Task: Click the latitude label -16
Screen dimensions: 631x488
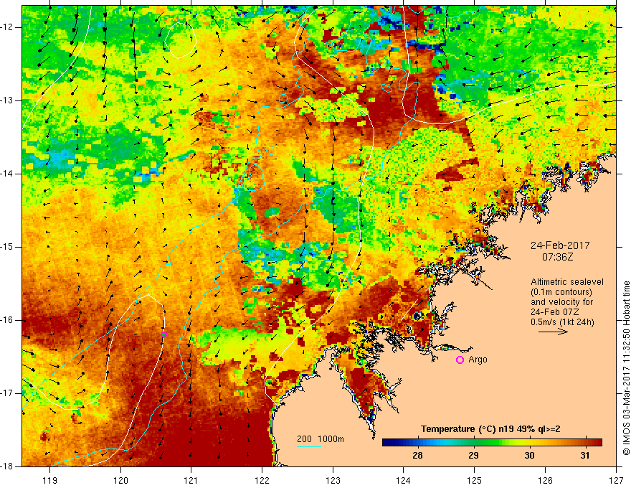Action: click(x=7, y=320)
